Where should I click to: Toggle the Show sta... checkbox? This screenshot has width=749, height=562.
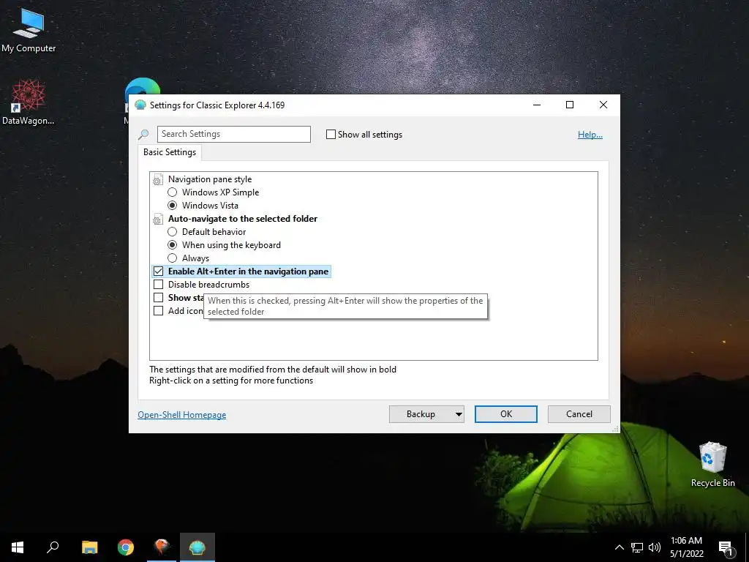click(158, 297)
